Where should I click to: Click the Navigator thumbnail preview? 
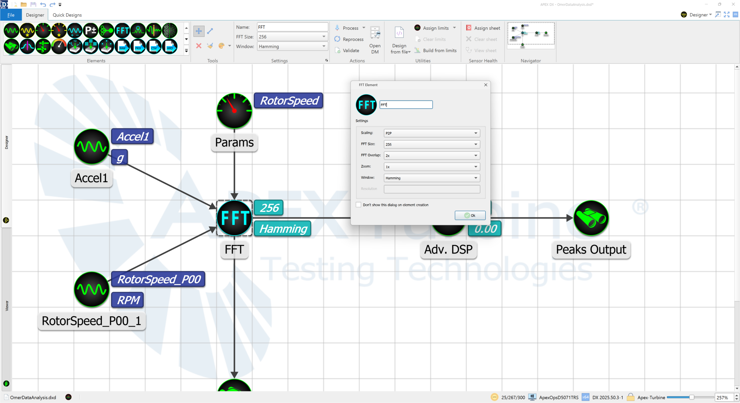[531, 36]
